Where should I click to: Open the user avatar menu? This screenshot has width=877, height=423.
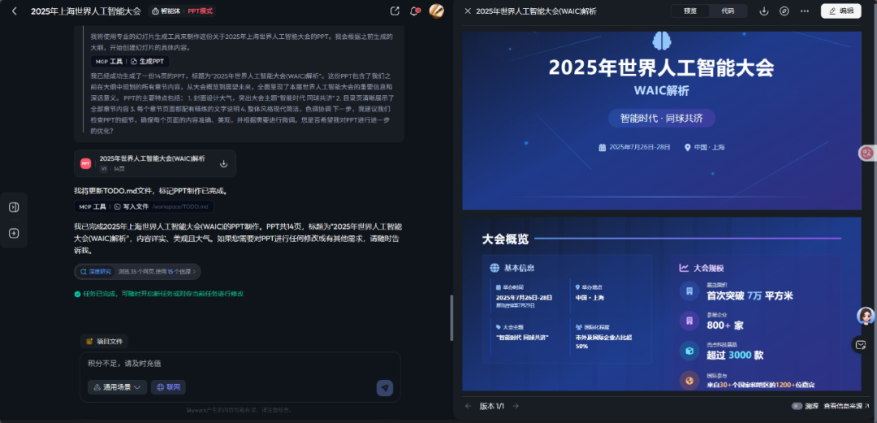point(436,11)
